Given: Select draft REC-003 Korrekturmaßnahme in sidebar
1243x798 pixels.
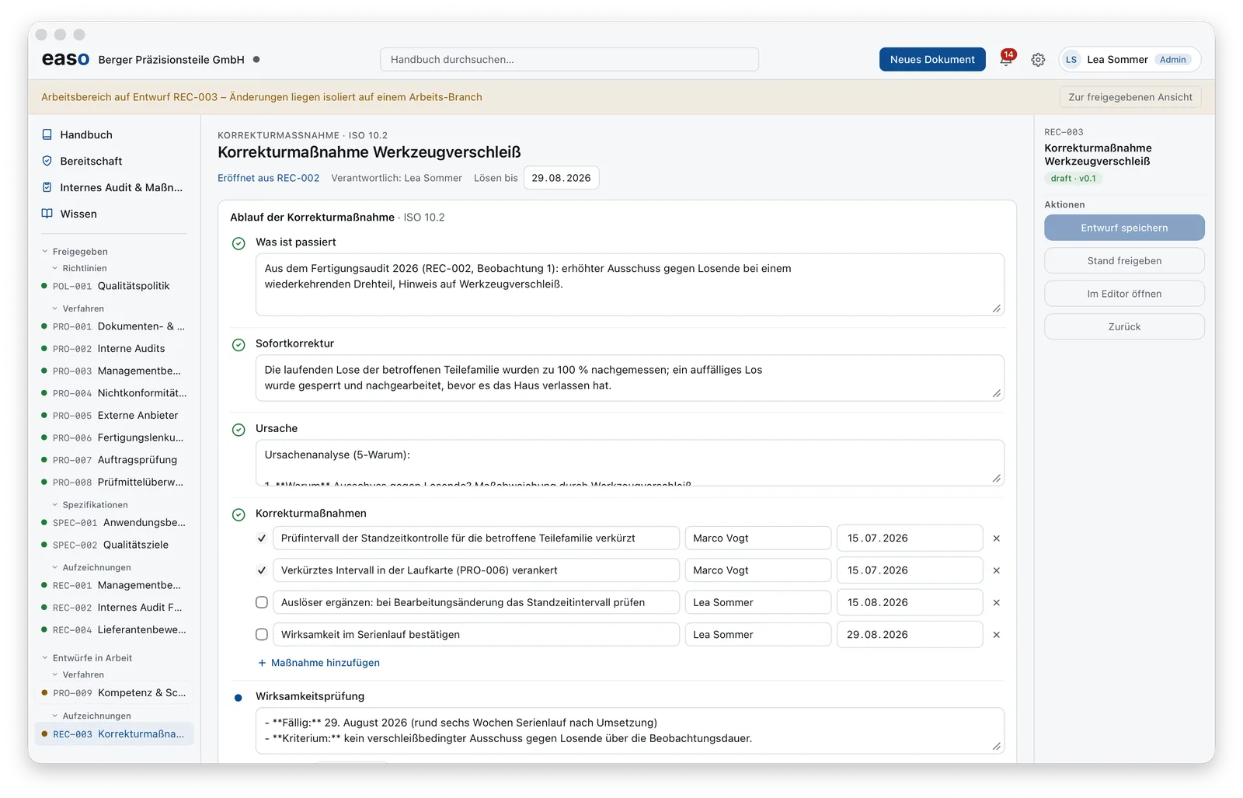Looking at the screenshot, I should click(114, 734).
